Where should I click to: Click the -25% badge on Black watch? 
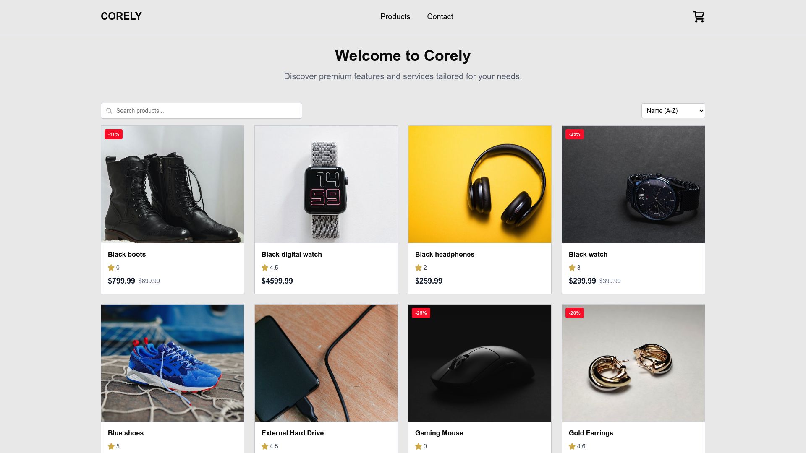[575, 134]
